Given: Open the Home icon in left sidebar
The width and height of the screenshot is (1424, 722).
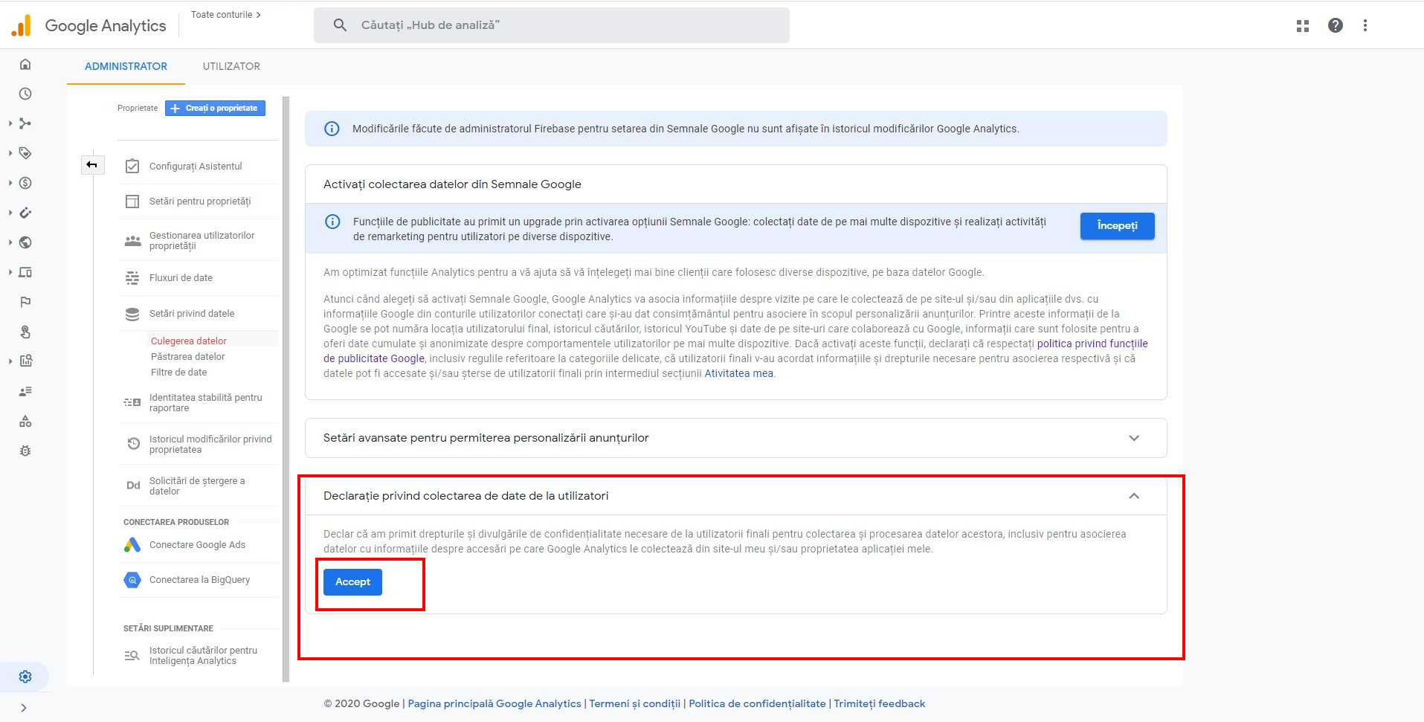Looking at the screenshot, I should point(25,64).
